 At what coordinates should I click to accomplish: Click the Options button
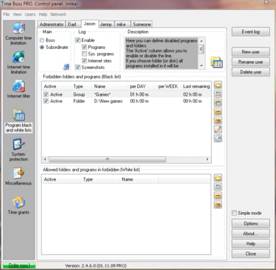point(250,223)
